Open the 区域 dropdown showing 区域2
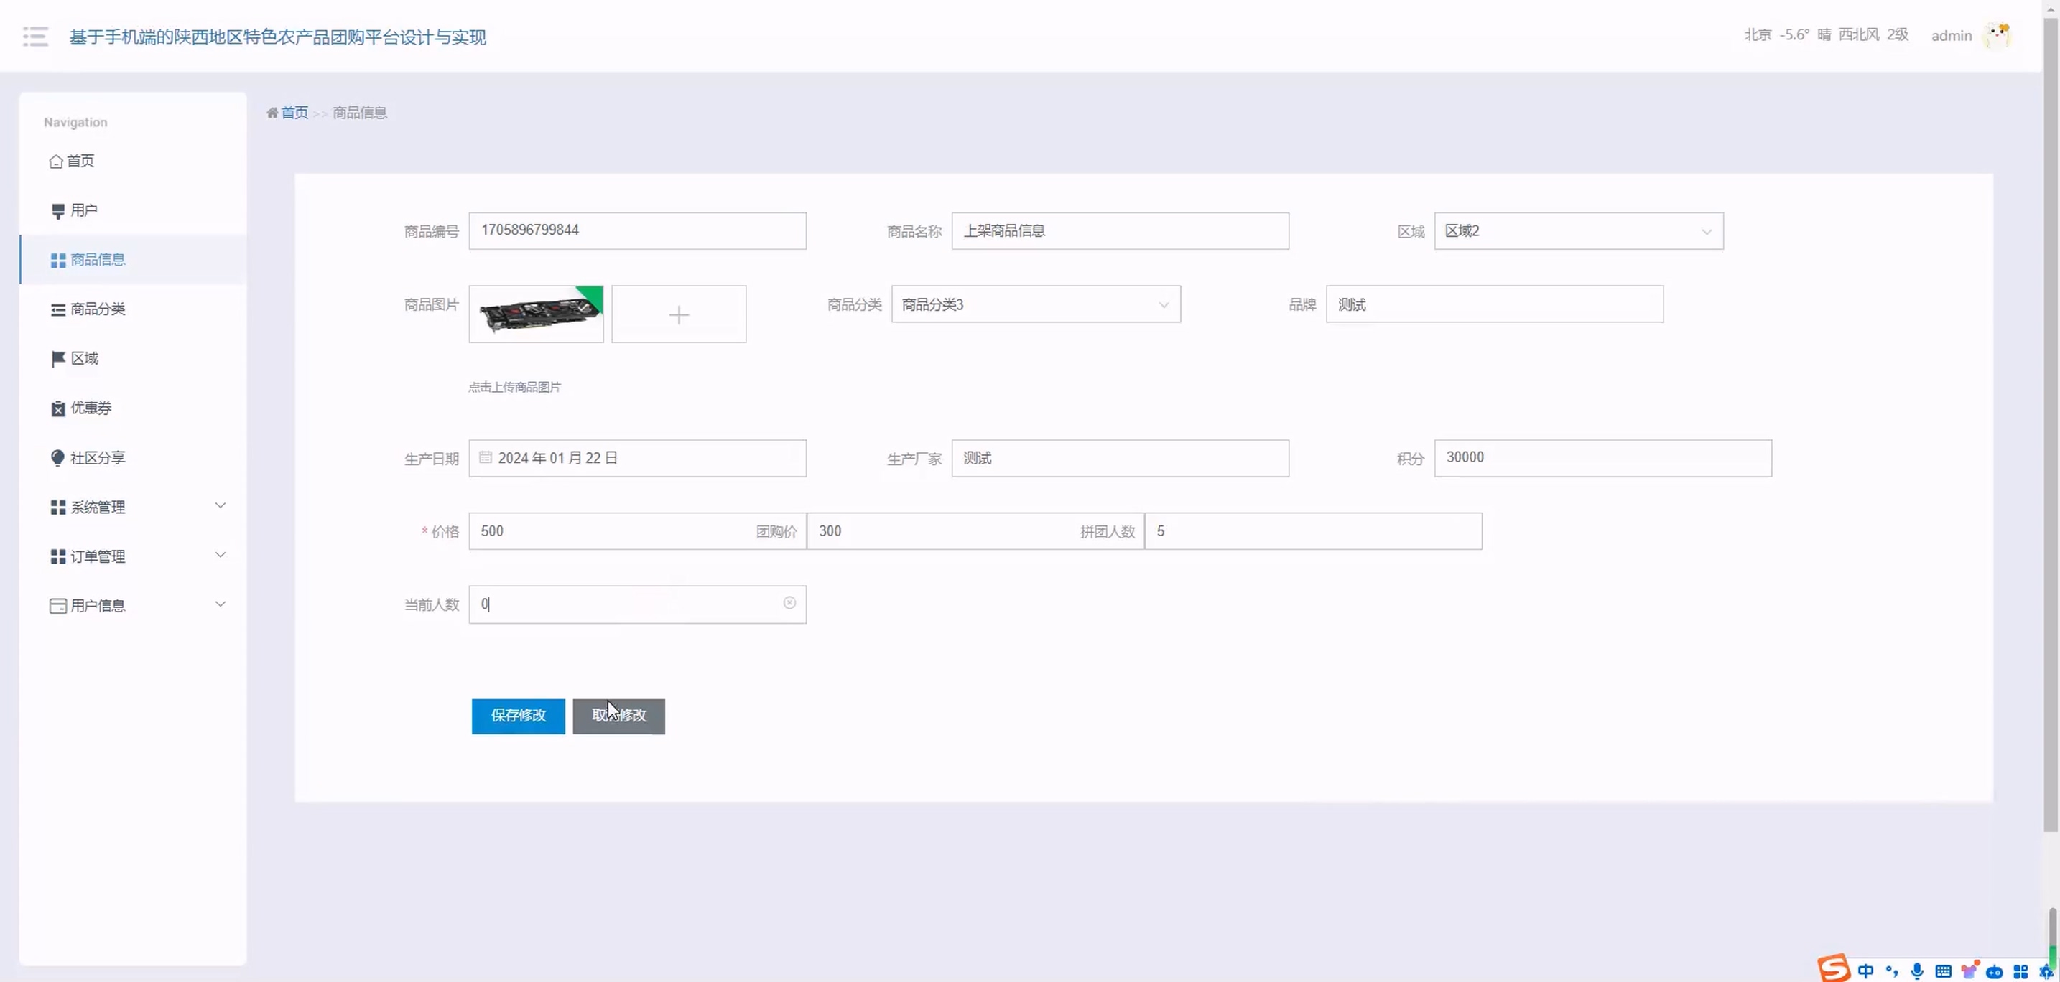This screenshot has height=982, width=2060. [1579, 231]
